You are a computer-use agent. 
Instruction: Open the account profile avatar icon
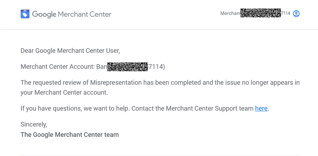pyautogui.click(x=296, y=13)
